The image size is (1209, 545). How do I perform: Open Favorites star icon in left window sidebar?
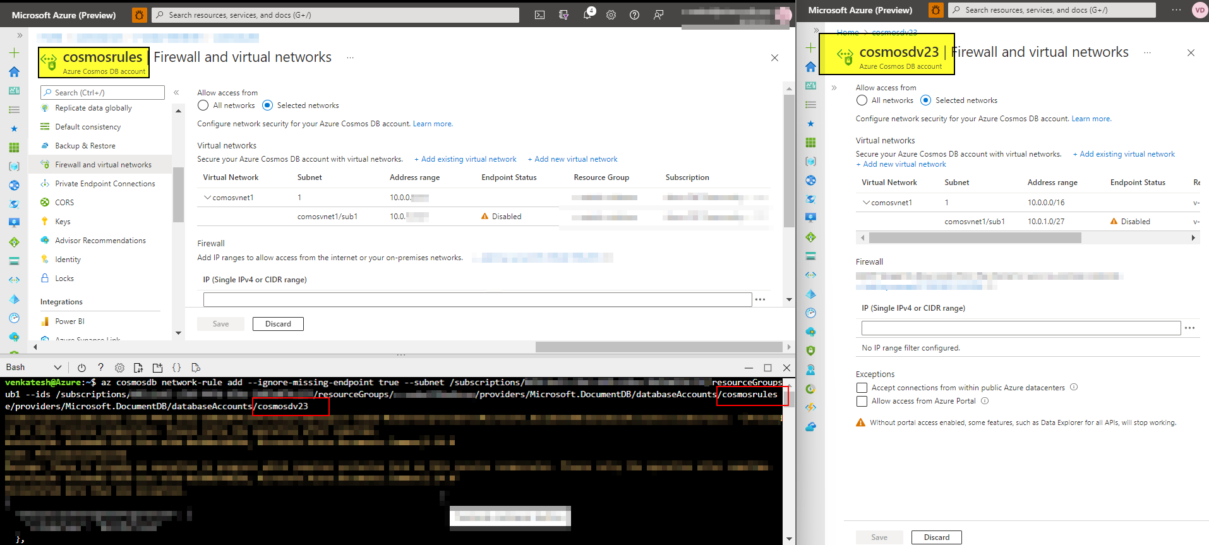14,129
